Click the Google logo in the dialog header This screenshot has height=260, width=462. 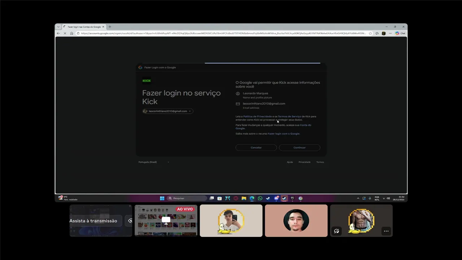click(140, 68)
